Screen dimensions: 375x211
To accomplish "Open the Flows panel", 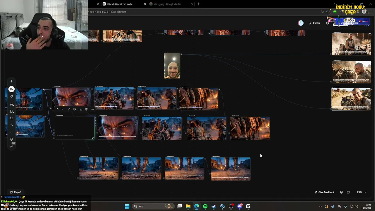I will point(314,23).
